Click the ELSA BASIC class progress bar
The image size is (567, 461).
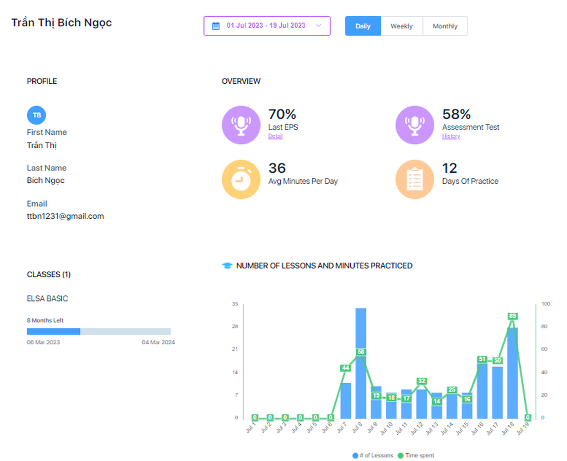tap(98, 332)
